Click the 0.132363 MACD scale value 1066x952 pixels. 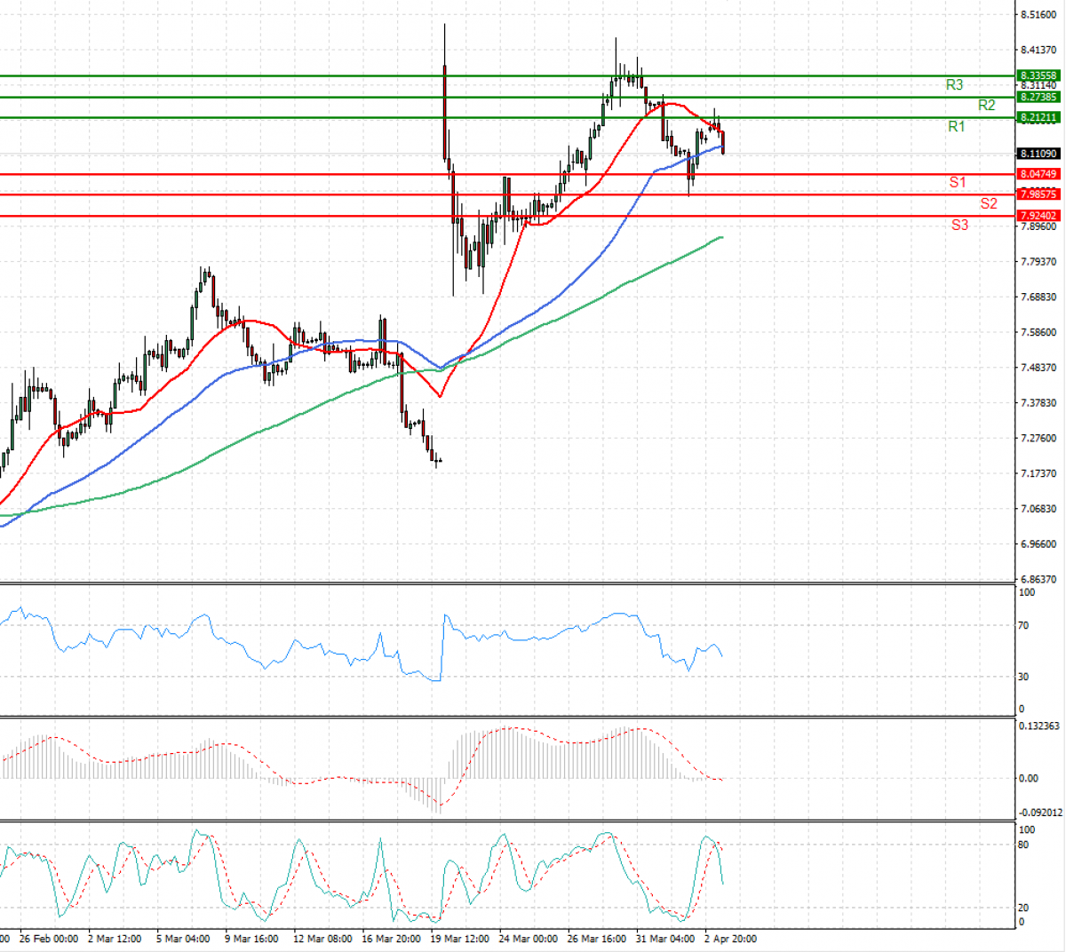(x=1038, y=726)
